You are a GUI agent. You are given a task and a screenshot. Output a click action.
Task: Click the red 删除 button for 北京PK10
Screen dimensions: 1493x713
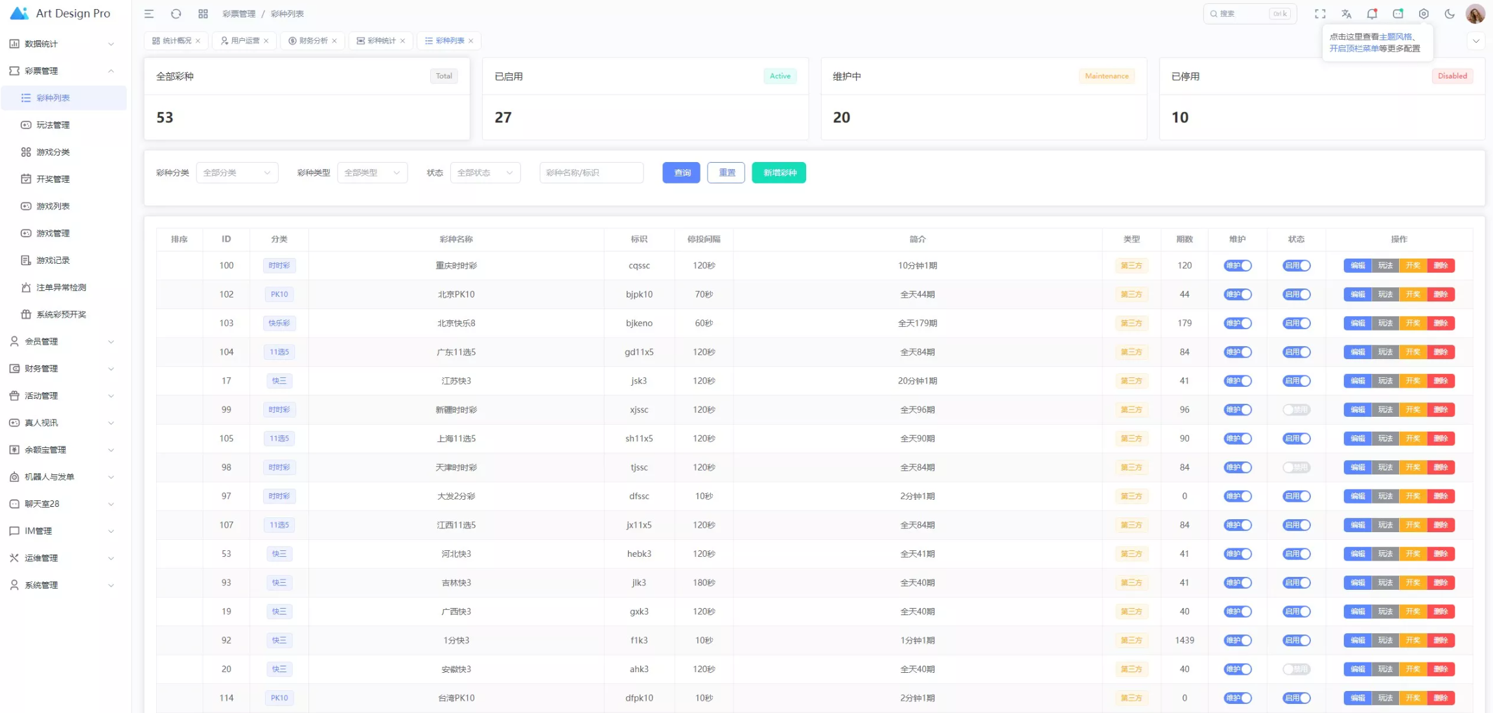click(x=1441, y=294)
